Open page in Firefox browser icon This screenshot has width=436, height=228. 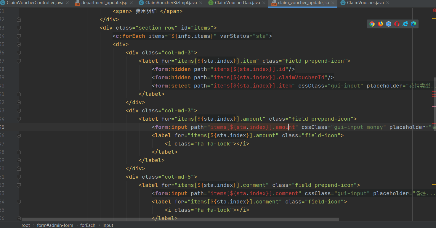pyautogui.click(x=380, y=24)
